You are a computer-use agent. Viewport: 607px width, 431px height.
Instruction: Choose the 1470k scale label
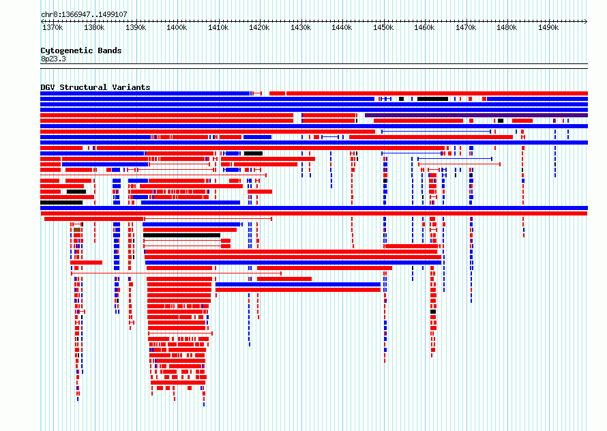click(x=466, y=28)
